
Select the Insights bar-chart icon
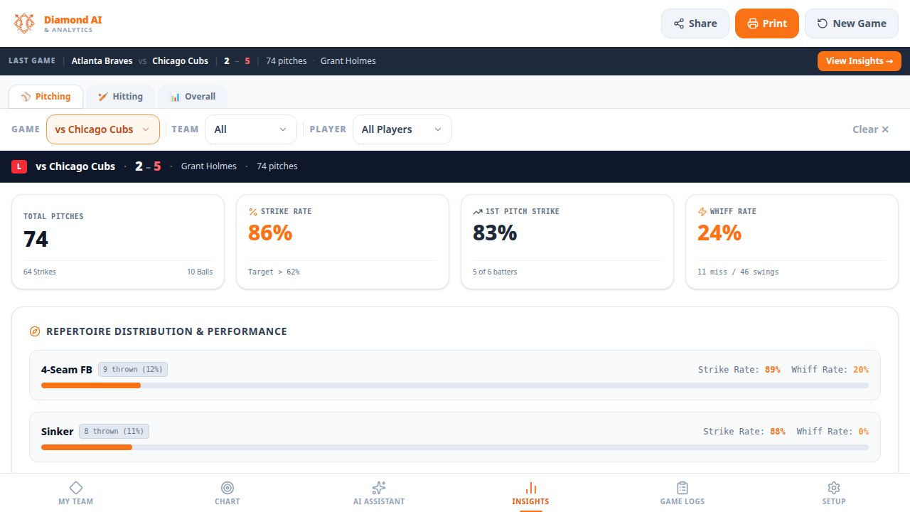[x=530, y=488]
